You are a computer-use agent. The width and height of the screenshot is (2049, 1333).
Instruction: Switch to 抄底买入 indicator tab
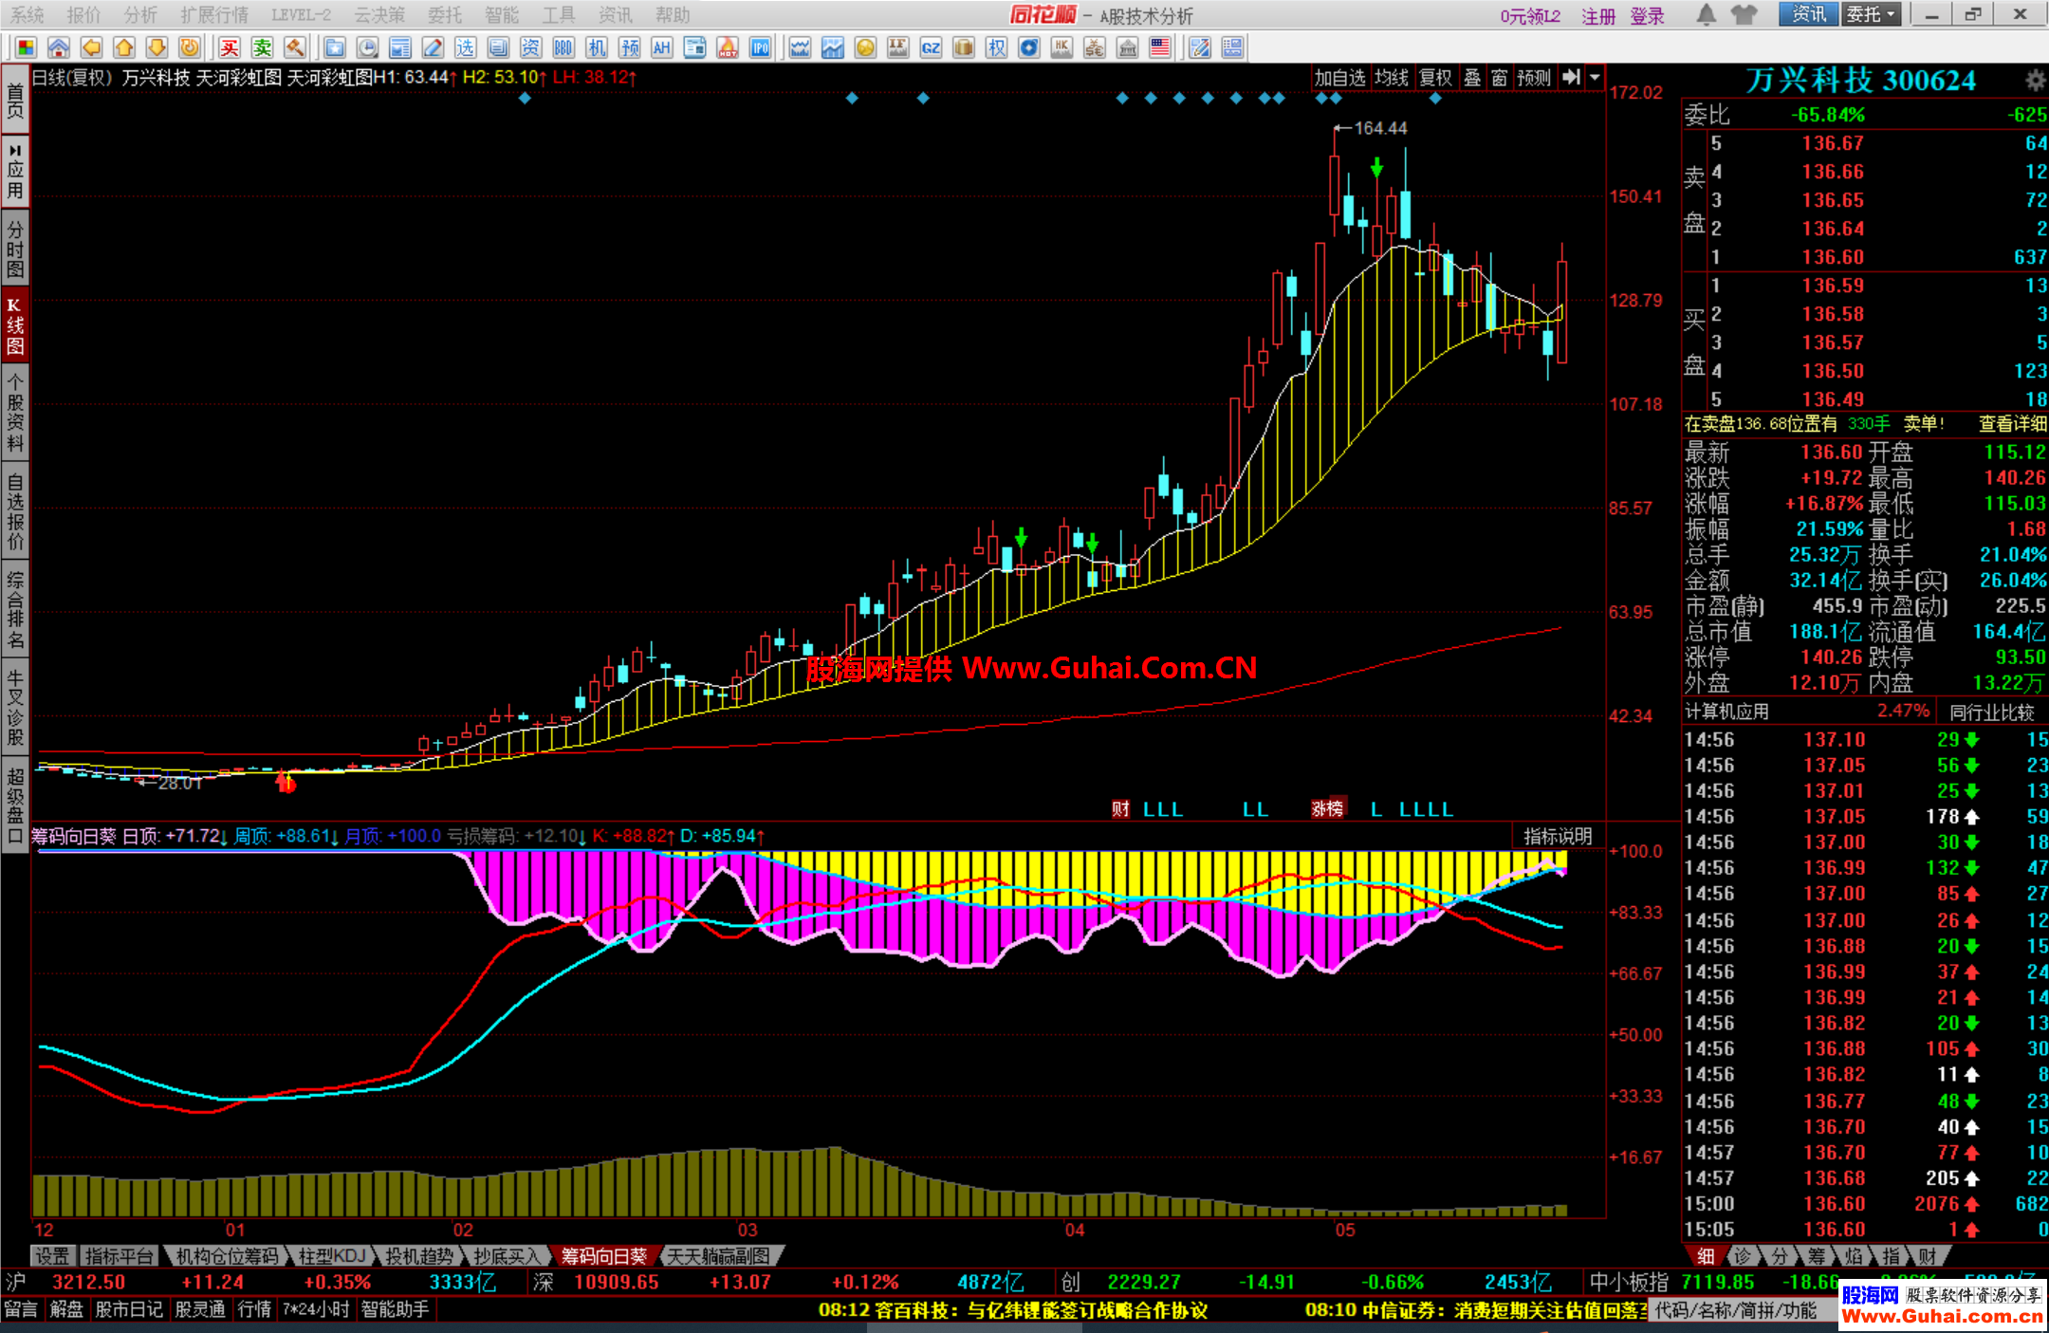[x=506, y=1256]
